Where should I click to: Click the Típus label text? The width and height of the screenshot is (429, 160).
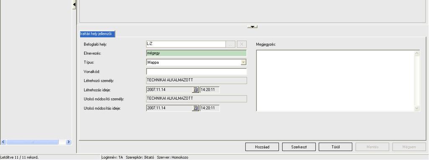tap(89, 62)
